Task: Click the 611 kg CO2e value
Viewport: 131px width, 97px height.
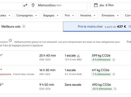Action: 100,70
